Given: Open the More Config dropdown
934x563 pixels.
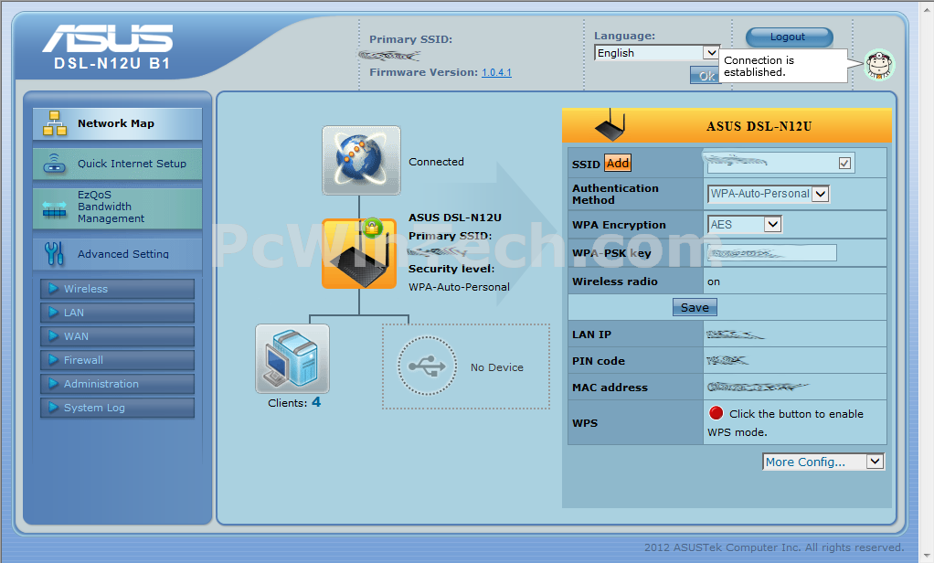Looking at the screenshot, I should [x=823, y=462].
